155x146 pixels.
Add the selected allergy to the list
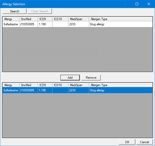click(x=70, y=78)
